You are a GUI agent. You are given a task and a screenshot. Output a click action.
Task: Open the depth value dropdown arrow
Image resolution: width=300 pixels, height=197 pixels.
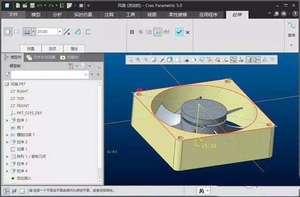click(x=60, y=31)
